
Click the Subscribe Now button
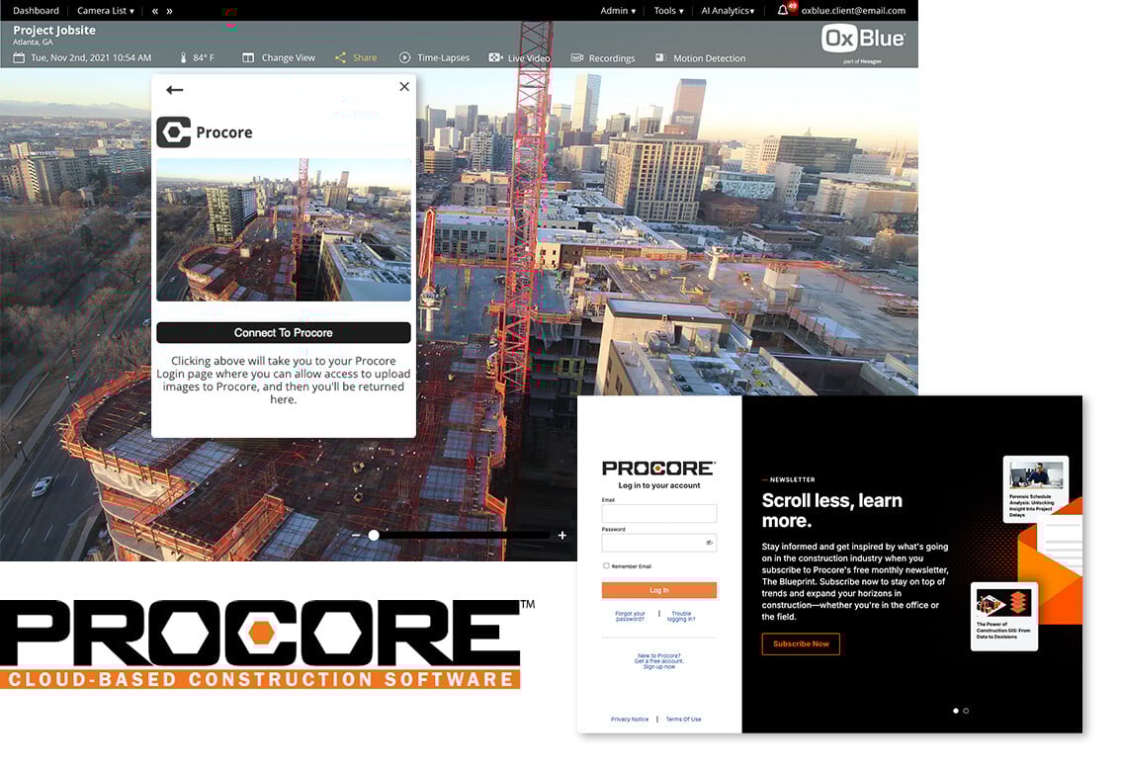pyautogui.click(x=801, y=643)
